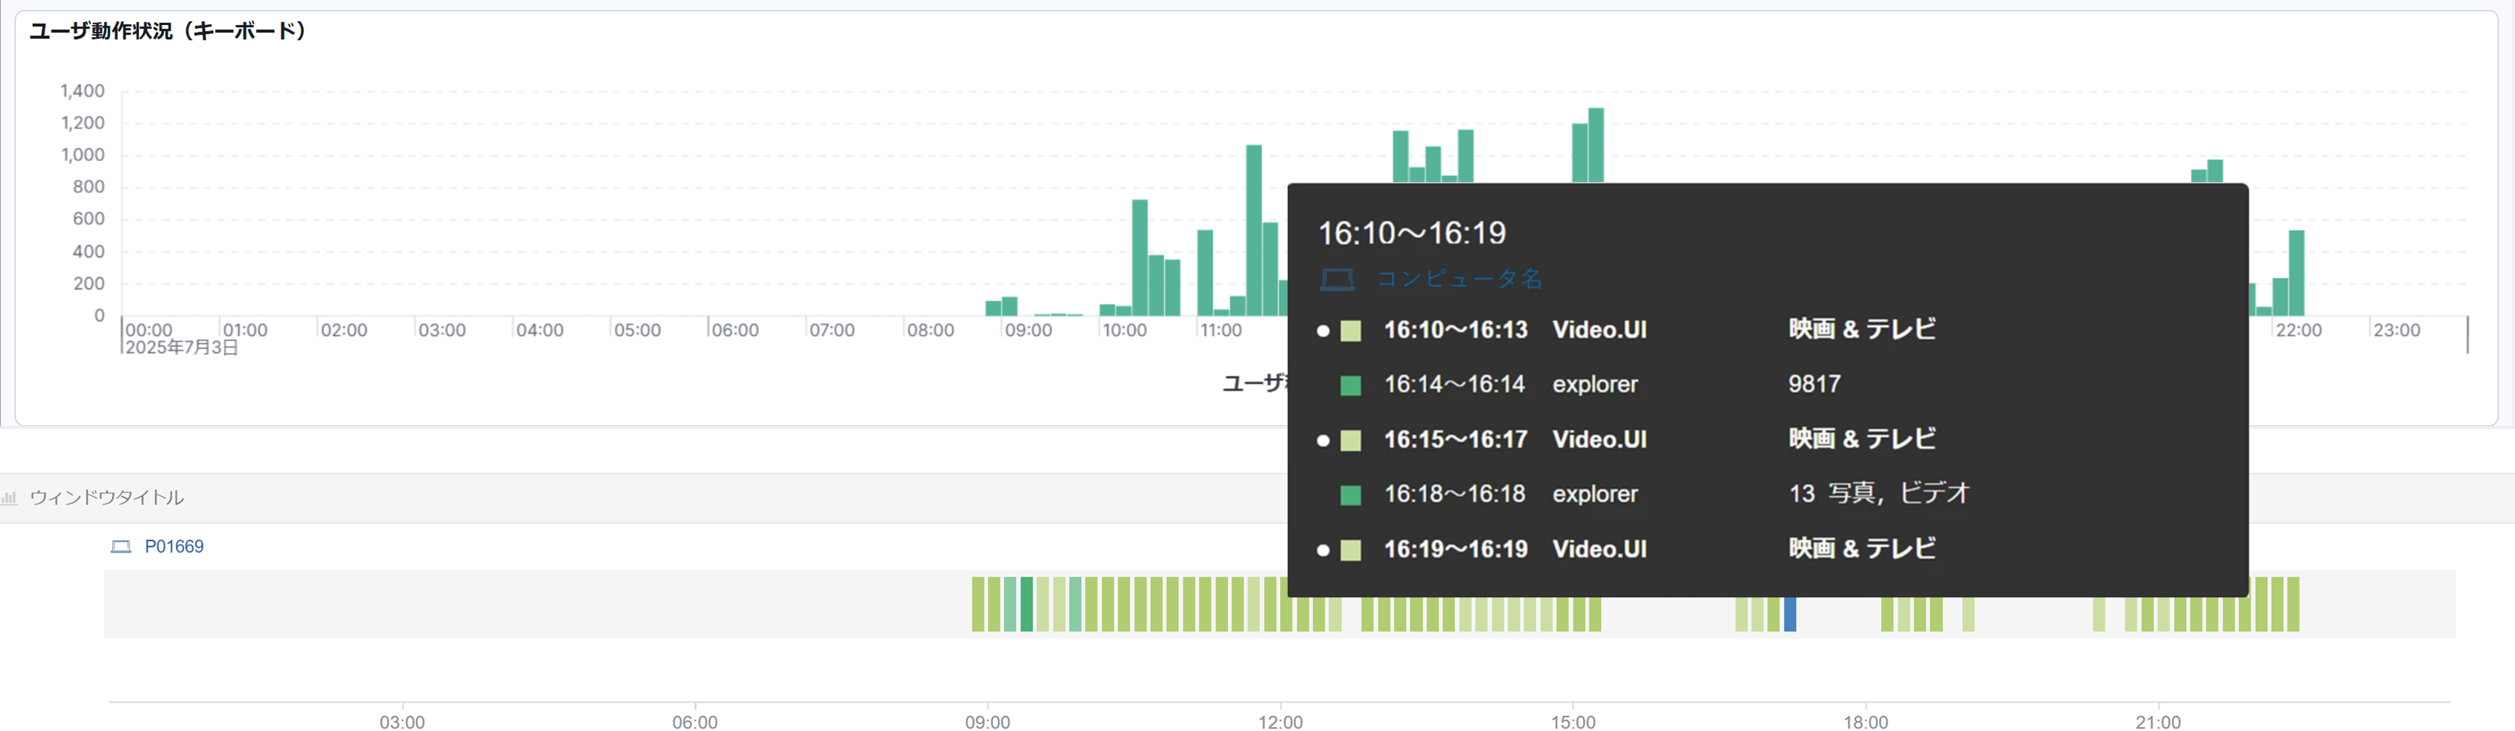Click the green swatch for 16:14~16:14 explorer
The width and height of the screenshot is (2515, 731).
[1350, 386]
